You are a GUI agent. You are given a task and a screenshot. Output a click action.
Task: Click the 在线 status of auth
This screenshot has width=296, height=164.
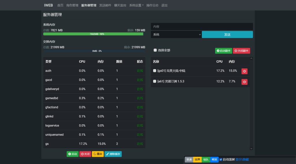(140, 70)
